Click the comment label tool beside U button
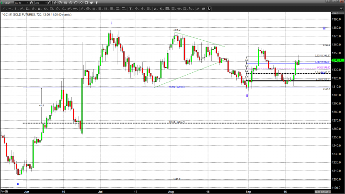 [204, 9]
